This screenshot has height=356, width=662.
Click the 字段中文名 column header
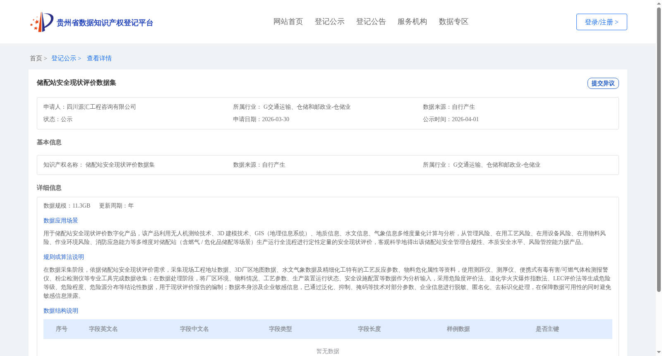pos(194,329)
